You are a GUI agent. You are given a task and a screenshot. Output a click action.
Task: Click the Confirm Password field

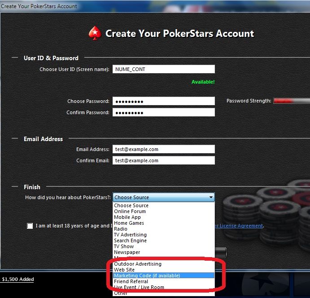(163, 112)
